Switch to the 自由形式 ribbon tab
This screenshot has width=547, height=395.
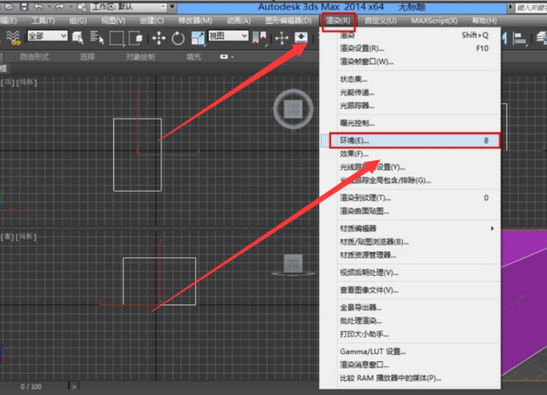35,56
